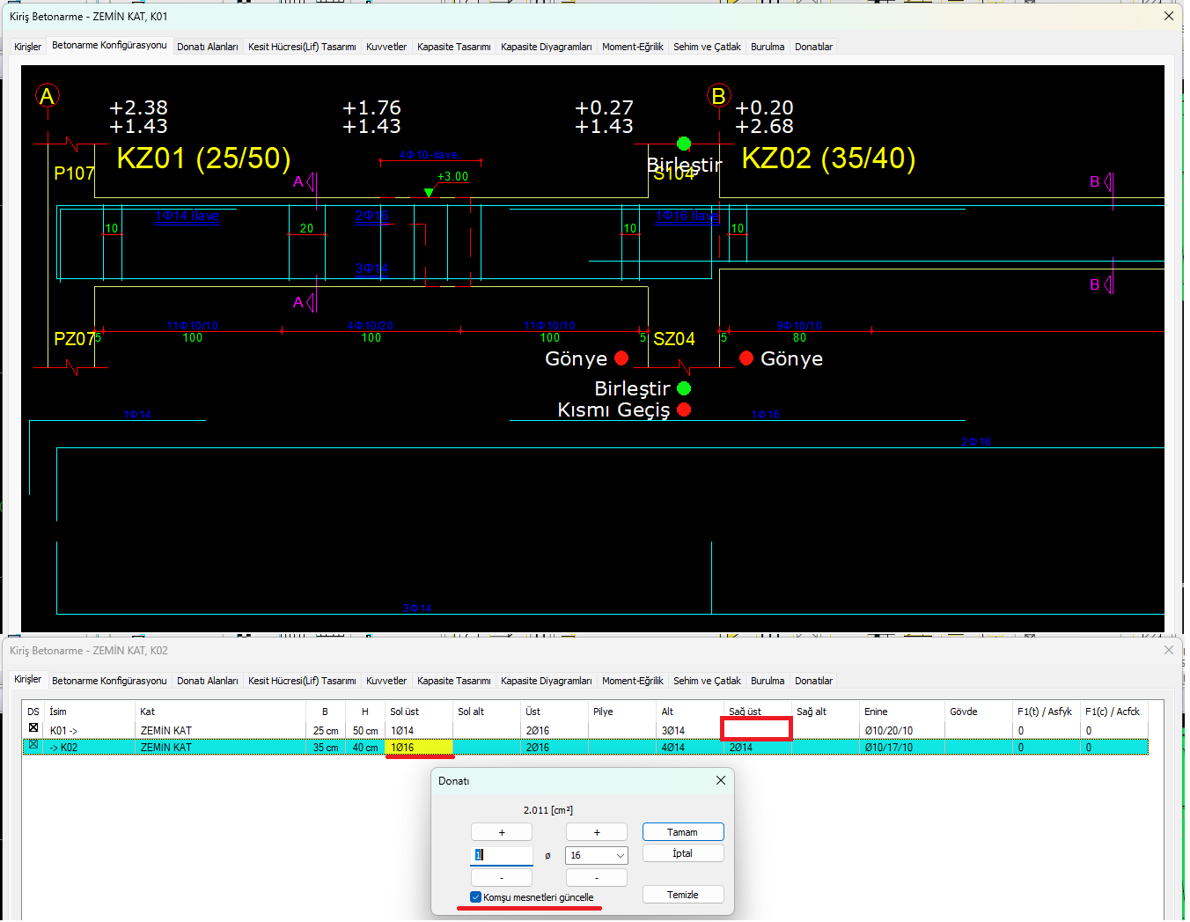Click the Temizle button
The image size is (1190, 922).
point(682,895)
